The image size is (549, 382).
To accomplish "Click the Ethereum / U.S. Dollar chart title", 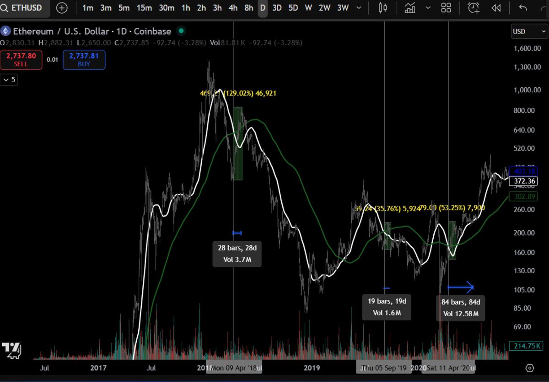I will pos(92,31).
